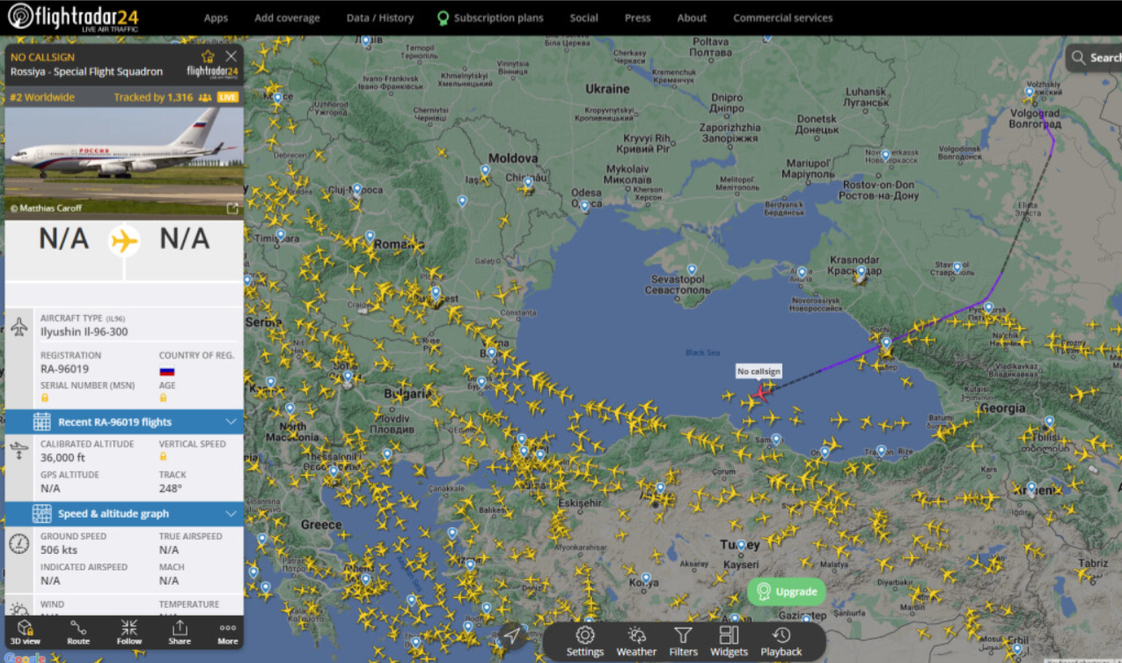1122x663 pixels.
Task: Click the registration RA-96019 value
Action: 64,369
